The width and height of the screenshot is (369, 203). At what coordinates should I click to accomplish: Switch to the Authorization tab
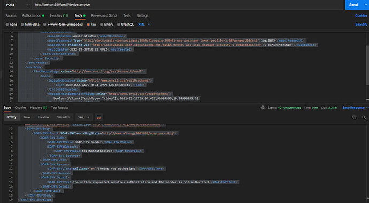click(x=33, y=15)
